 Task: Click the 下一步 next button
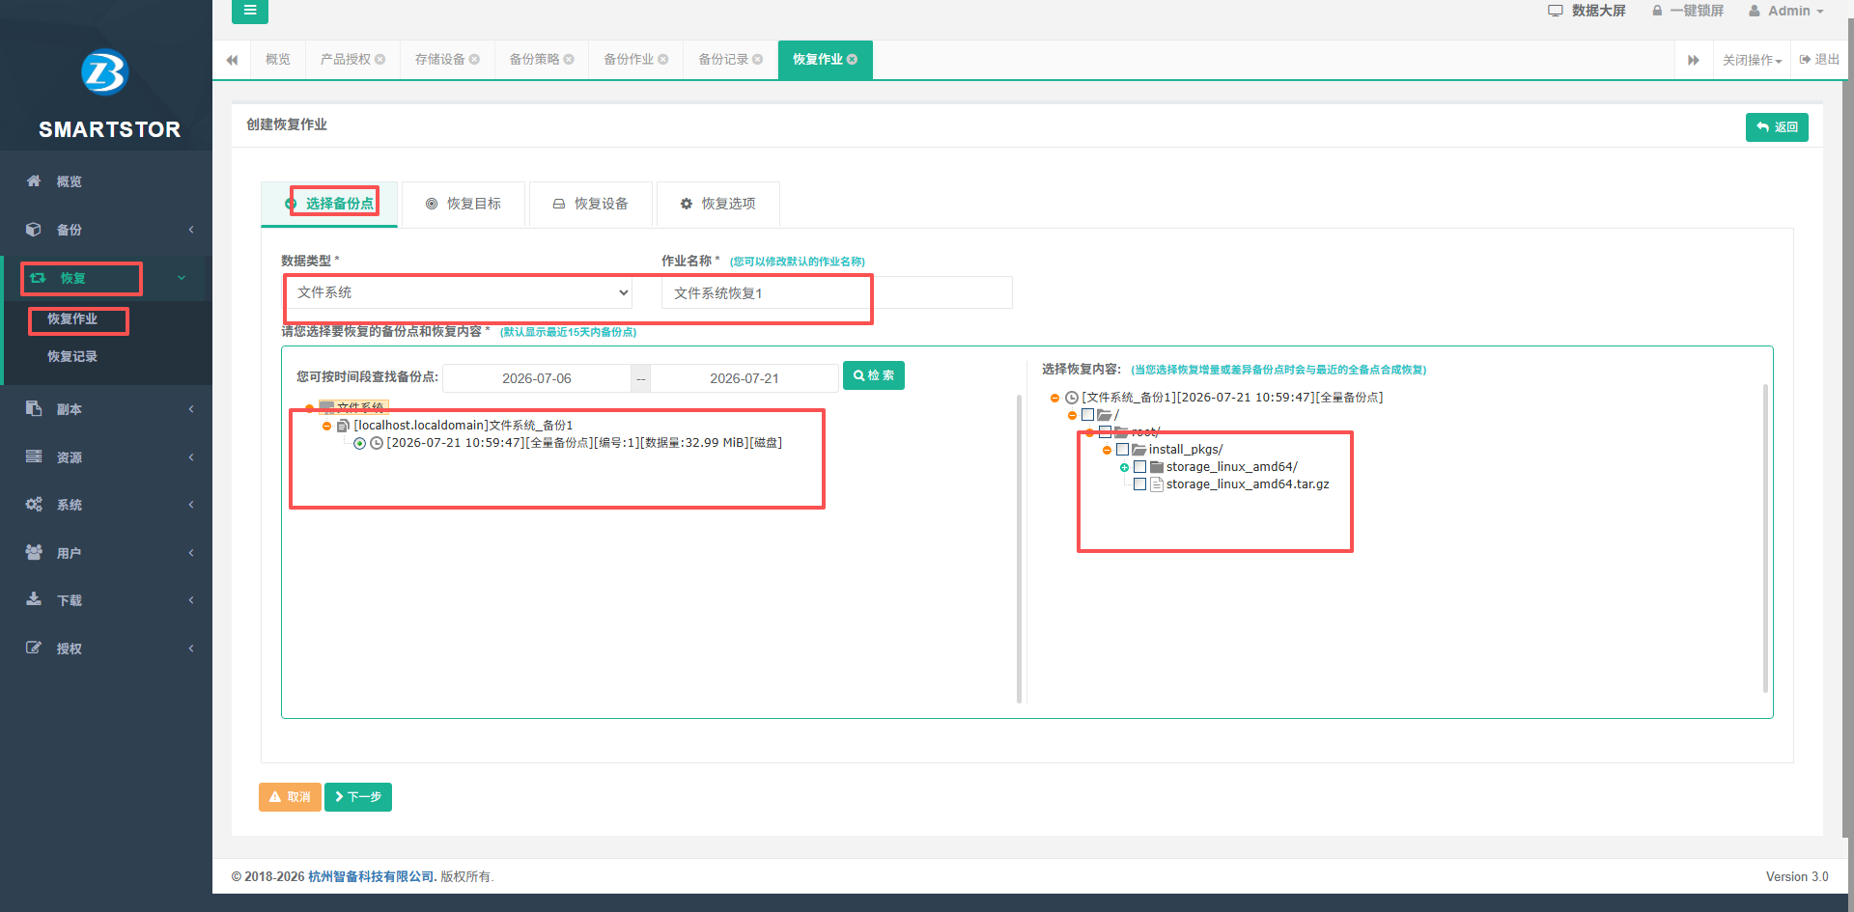click(358, 797)
